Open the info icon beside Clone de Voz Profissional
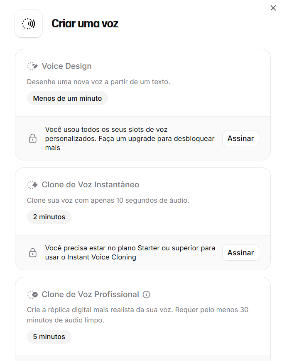The height and width of the screenshot is (361, 282). click(x=146, y=294)
